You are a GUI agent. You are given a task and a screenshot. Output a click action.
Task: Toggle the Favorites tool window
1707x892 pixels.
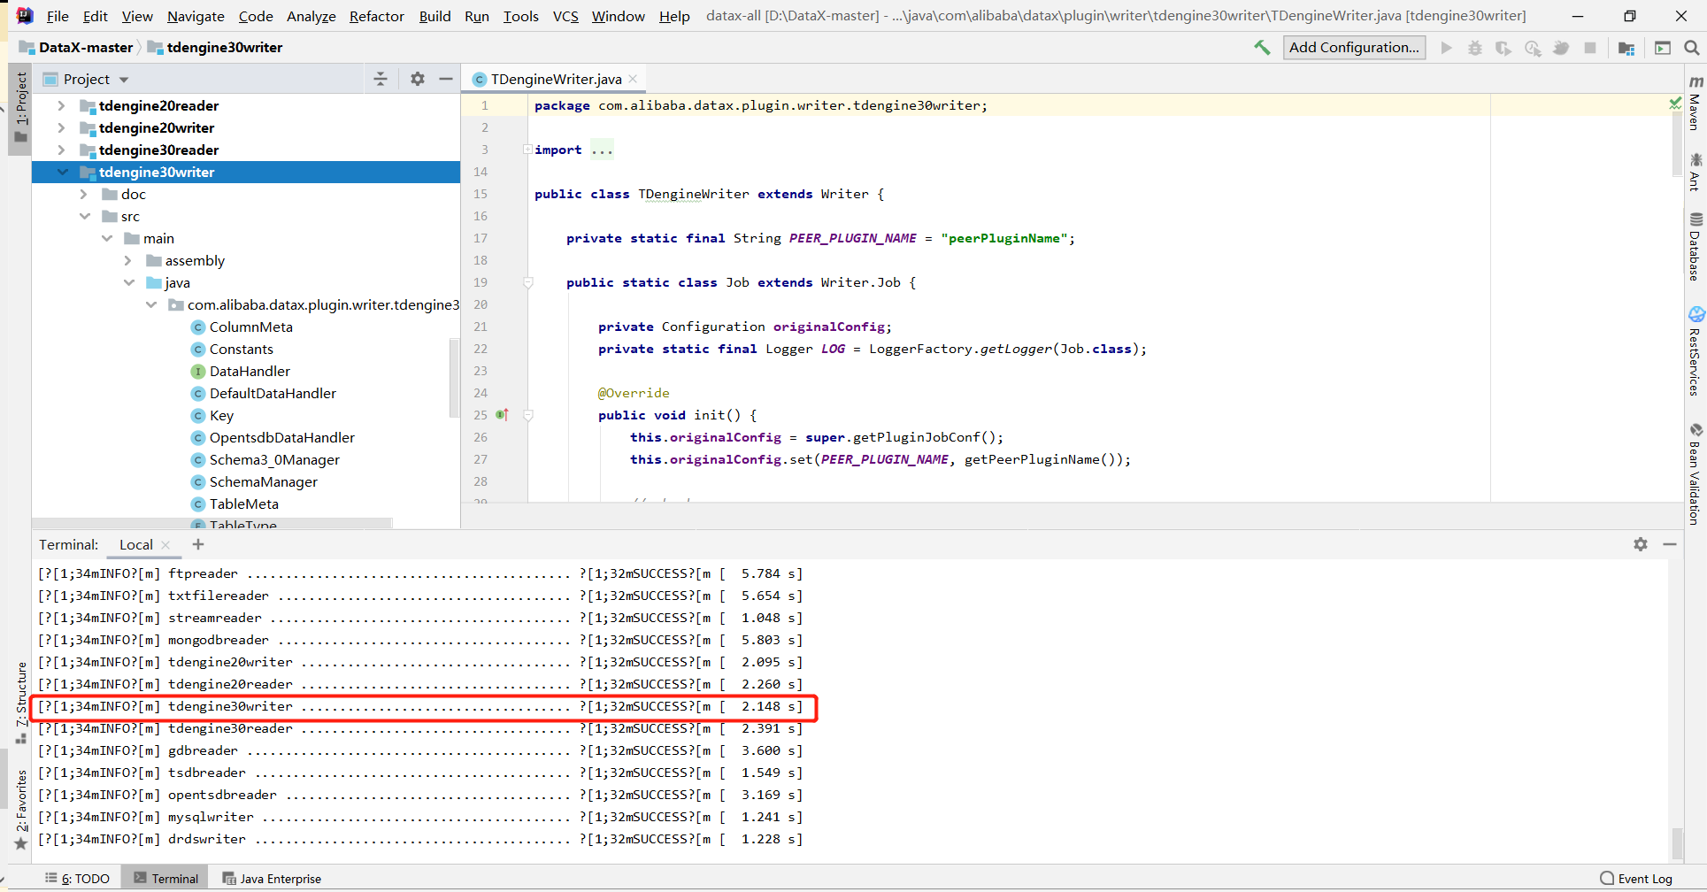(x=20, y=796)
